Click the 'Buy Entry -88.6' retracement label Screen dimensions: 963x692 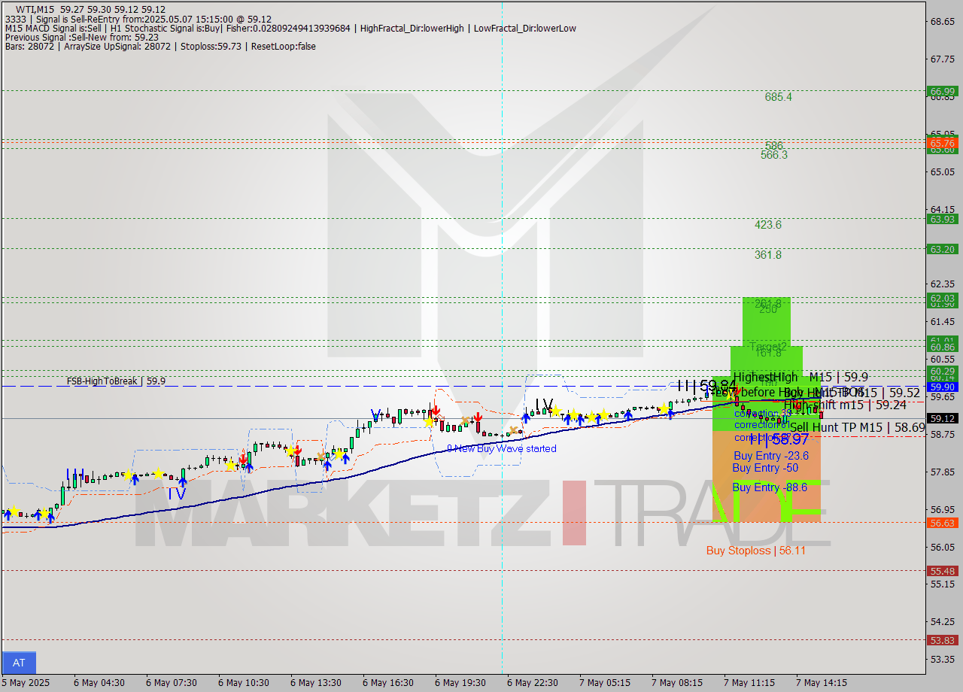[x=769, y=486]
